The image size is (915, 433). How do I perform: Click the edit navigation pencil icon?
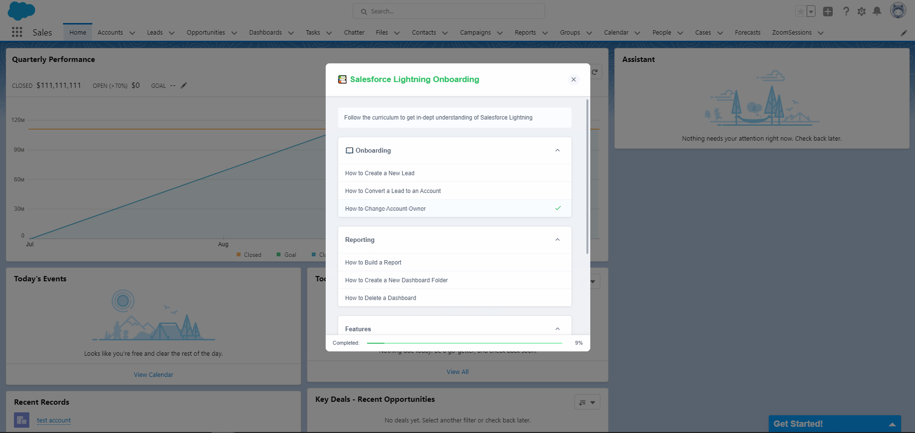[x=904, y=33]
